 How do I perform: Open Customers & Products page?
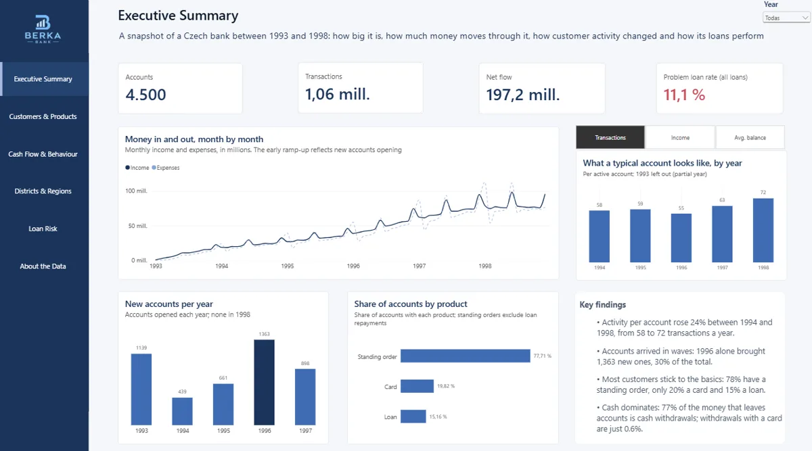[44, 116]
